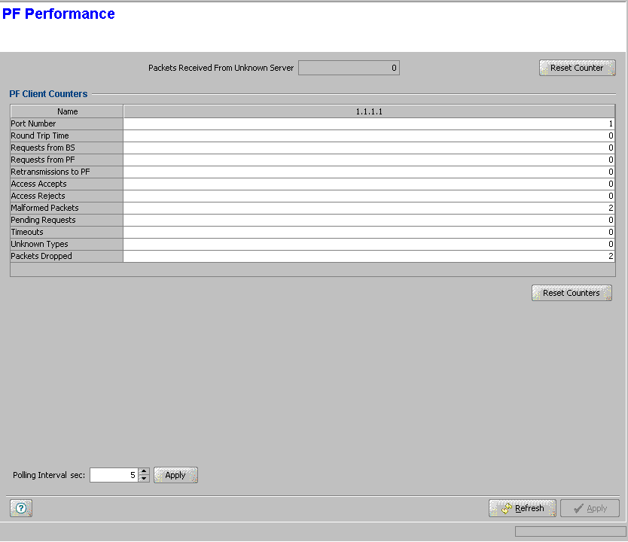The image size is (628, 542).
Task: Select the 1.1.1.1 column header
Action: pos(369,111)
